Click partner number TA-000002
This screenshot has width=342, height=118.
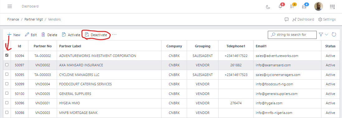pyautogui.click(x=43, y=56)
